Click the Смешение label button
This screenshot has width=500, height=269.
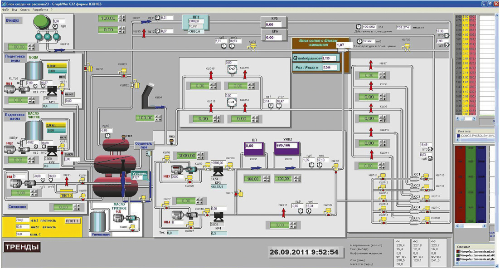click(17, 207)
